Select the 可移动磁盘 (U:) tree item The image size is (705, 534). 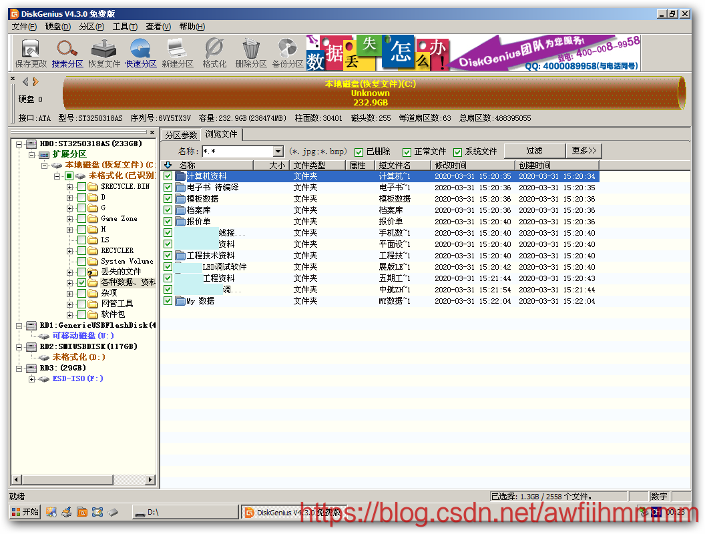pyautogui.click(x=83, y=336)
